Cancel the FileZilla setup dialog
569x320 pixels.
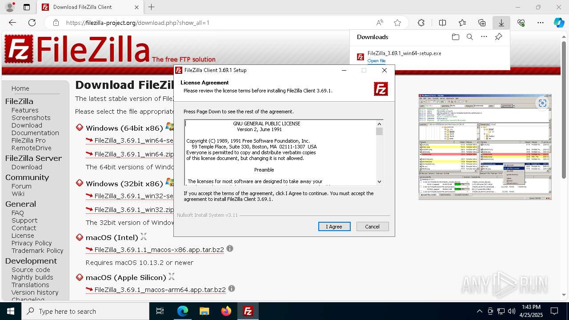click(x=373, y=227)
